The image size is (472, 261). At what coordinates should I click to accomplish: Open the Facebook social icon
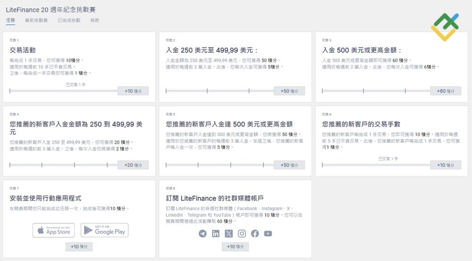point(255,233)
